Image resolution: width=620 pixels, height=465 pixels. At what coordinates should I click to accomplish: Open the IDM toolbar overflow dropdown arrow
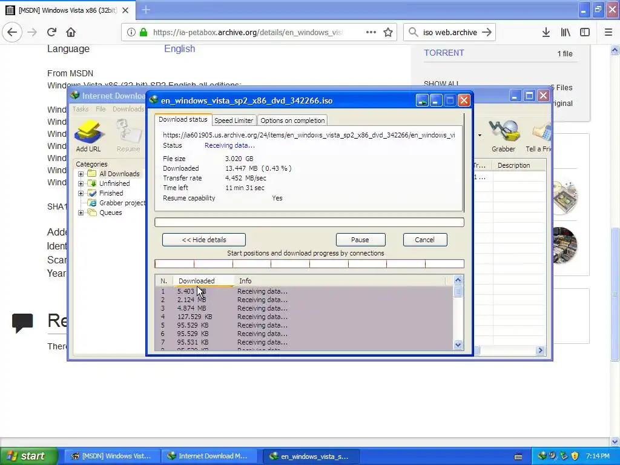pyautogui.click(x=480, y=136)
